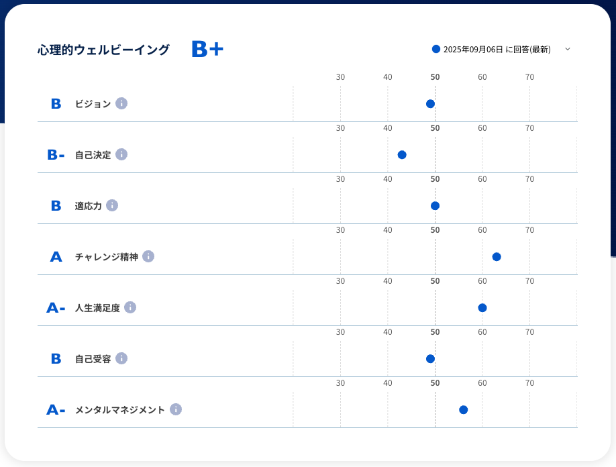Click the 自己決定 score data point
The height and width of the screenshot is (467, 616).
[x=402, y=155]
